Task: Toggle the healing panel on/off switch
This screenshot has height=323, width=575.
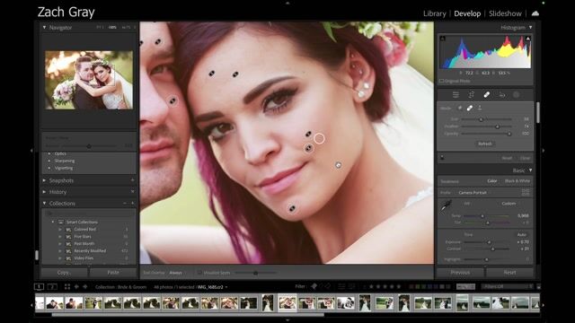Action: tap(442, 158)
